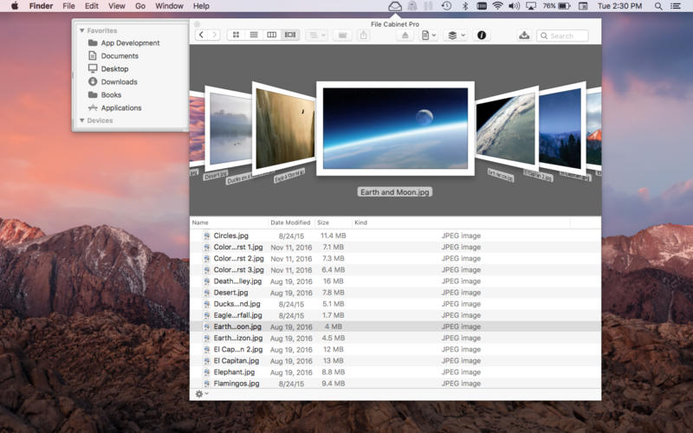Click the File Cabinet Pro menu bar icon
This screenshot has width=693, height=433.
pos(395,6)
